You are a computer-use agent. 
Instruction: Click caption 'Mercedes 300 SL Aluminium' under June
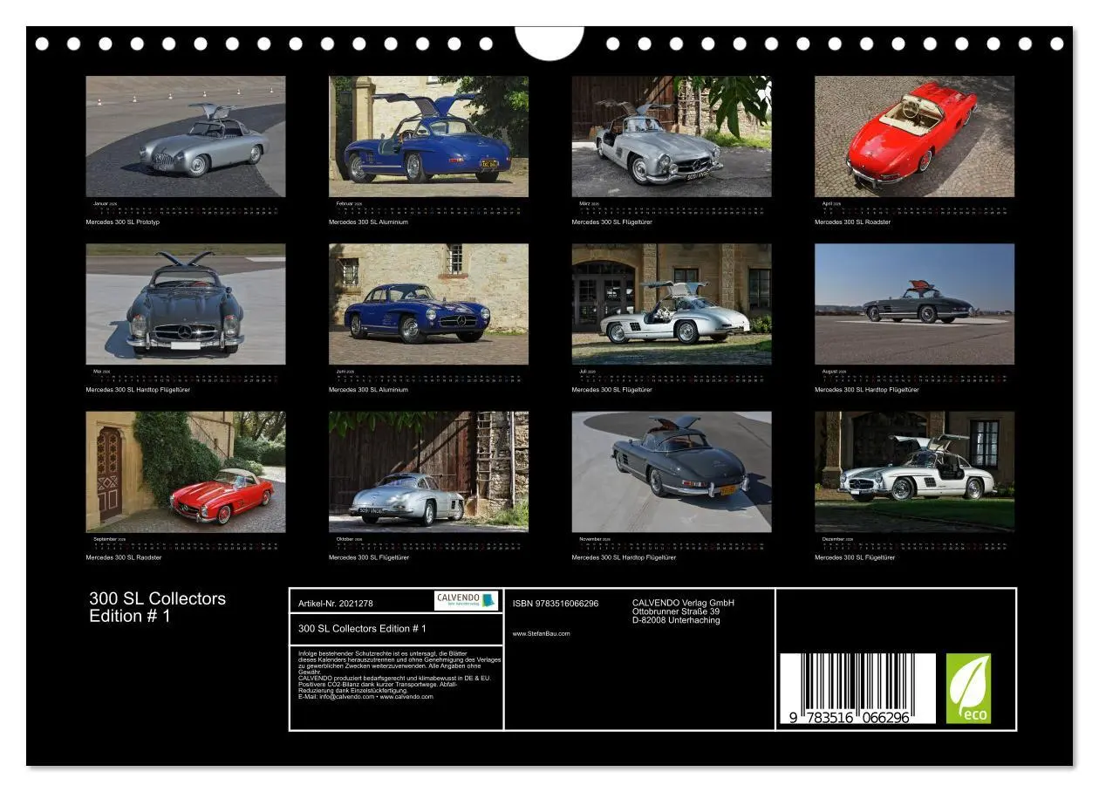pyautogui.click(x=368, y=390)
